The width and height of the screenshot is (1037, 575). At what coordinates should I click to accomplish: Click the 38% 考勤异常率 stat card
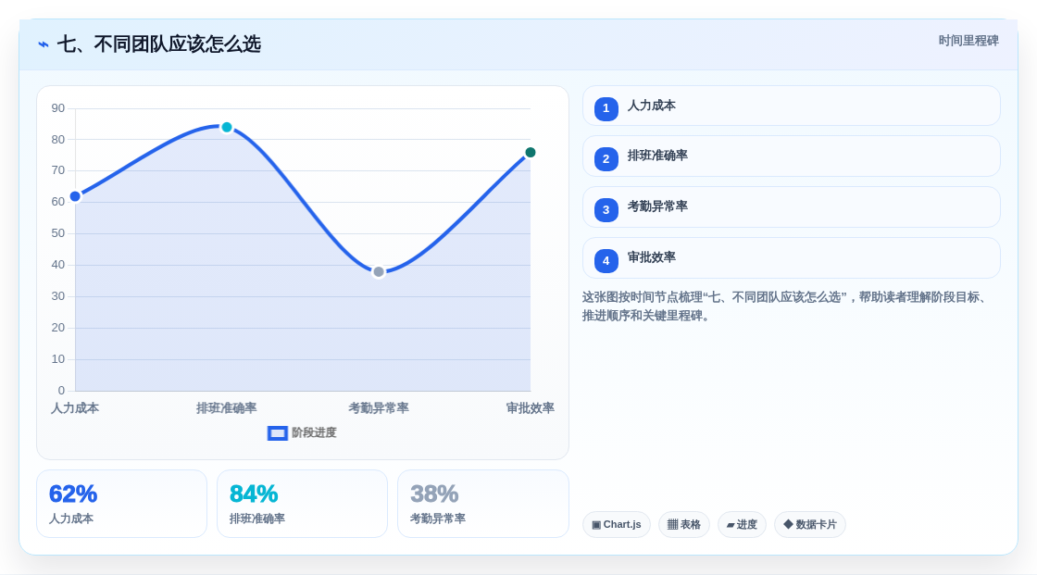click(x=482, y=505)
